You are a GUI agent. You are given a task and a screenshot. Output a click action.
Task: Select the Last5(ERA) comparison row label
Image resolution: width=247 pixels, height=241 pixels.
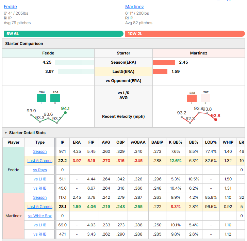pyautogui.click(x=123, y=71)
